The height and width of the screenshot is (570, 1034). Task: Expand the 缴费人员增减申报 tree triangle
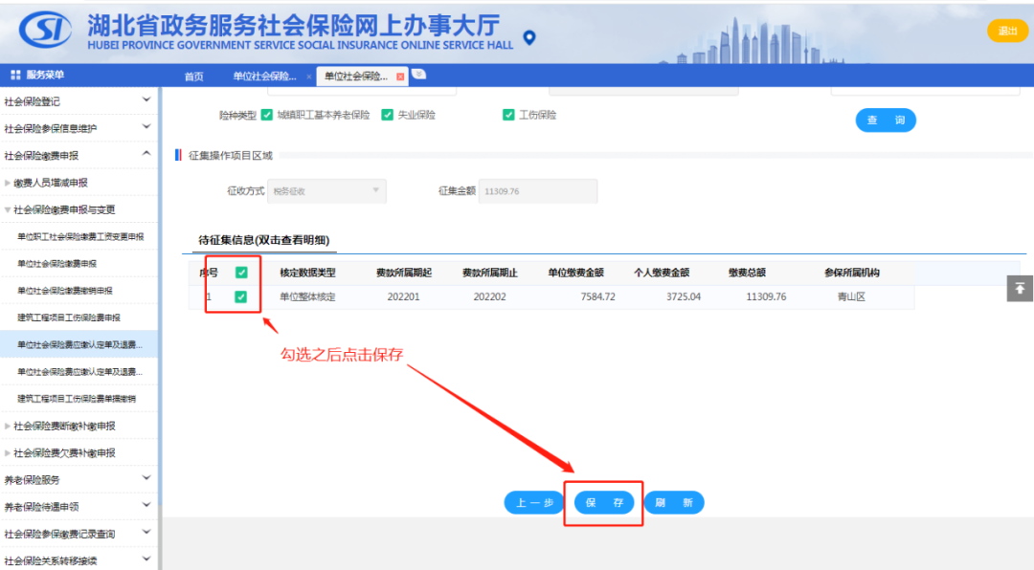pos(8,183)
